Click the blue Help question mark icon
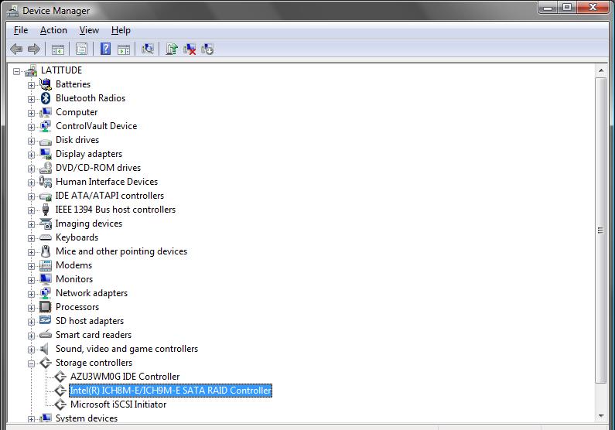This screenshot has height=430, width=615. [106, 49]
